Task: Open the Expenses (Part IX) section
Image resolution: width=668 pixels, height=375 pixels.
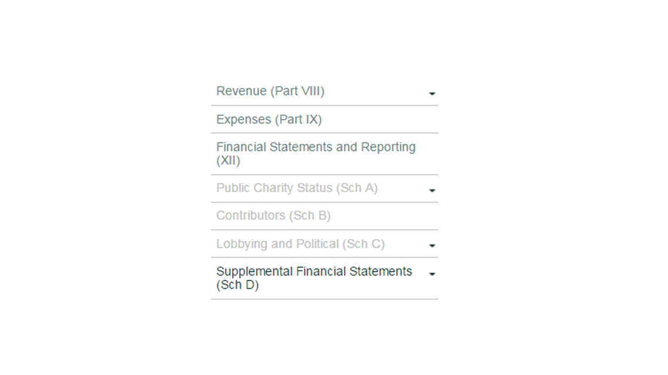Action: click(x=269, y=120)
